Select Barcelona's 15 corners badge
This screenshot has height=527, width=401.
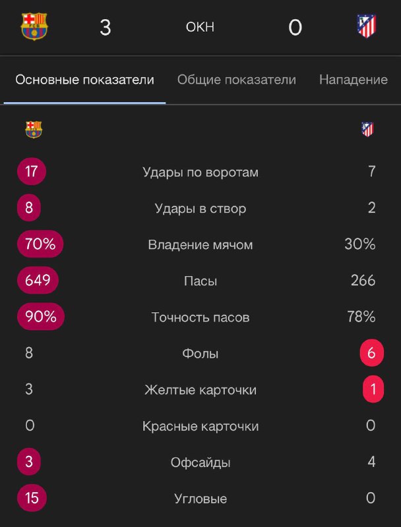pyautogui.click(x=32, y=498)
